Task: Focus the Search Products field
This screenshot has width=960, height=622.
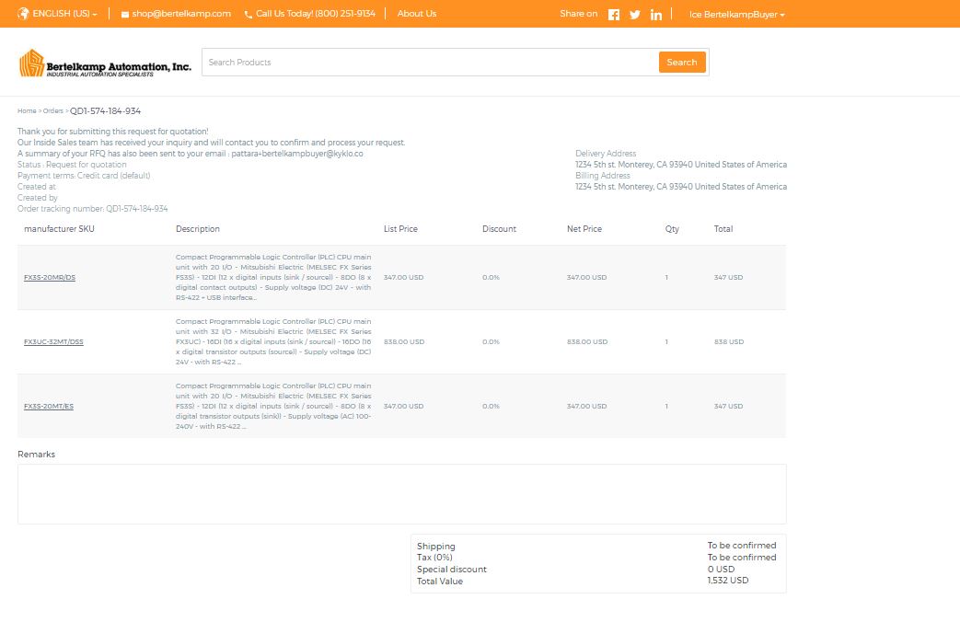Action: [x=430, y=63]
